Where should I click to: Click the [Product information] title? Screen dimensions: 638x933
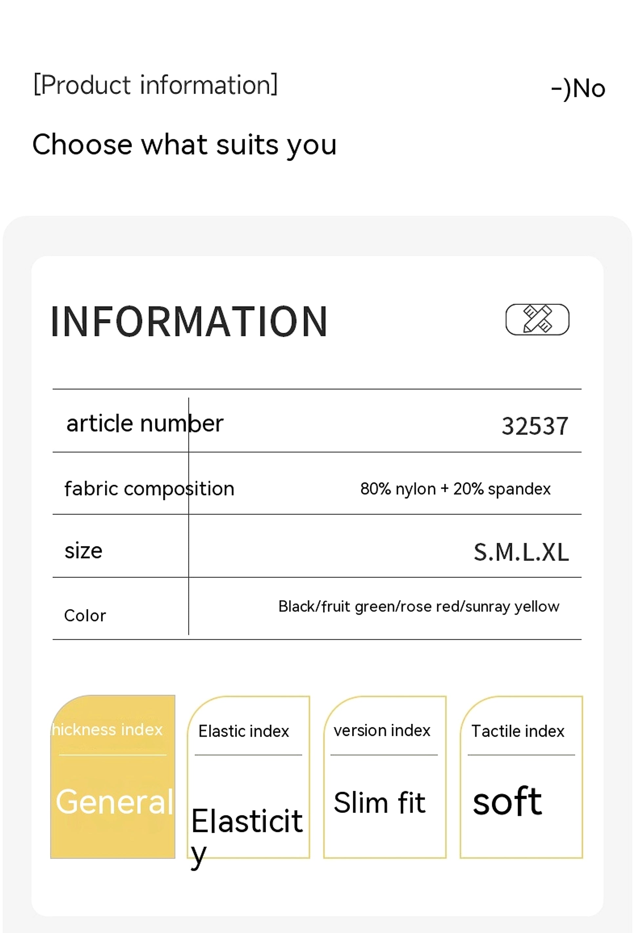click(x=156, y=85)
